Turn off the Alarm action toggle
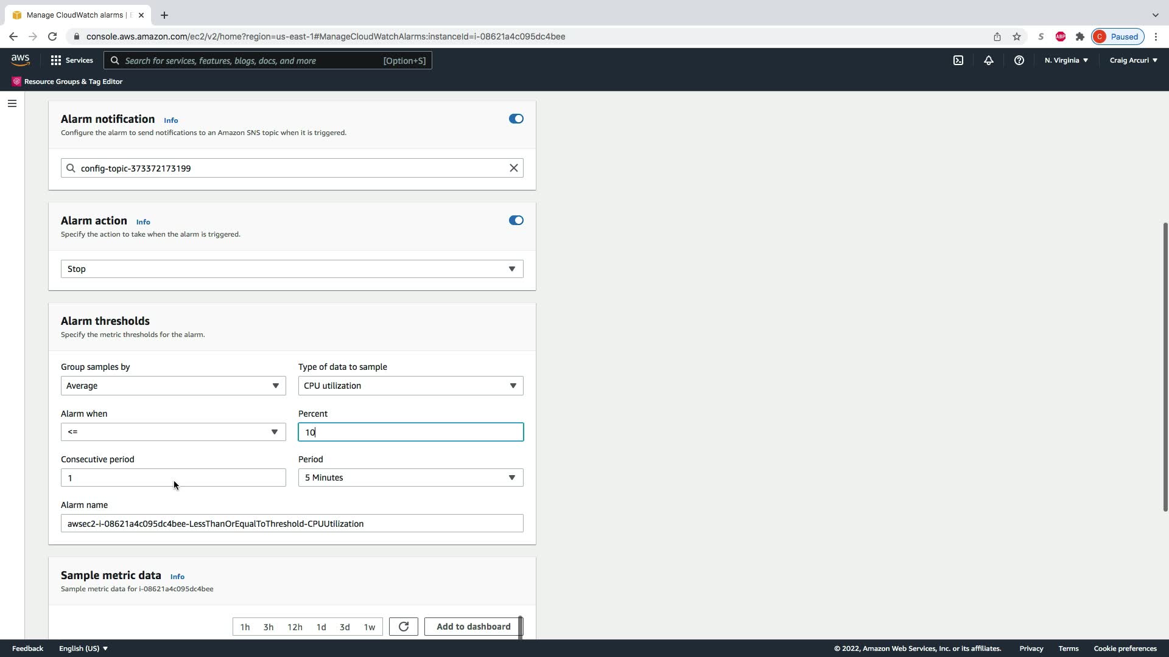The height and width of the screenshot is (657, 1169). pos(516,220)
